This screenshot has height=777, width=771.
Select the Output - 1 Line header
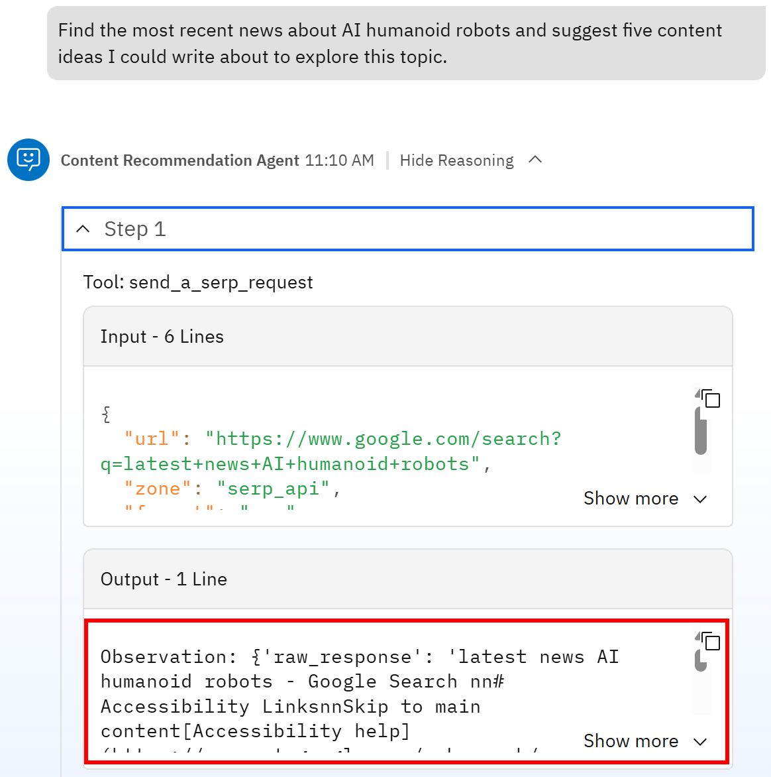click(x=163, y=579)
